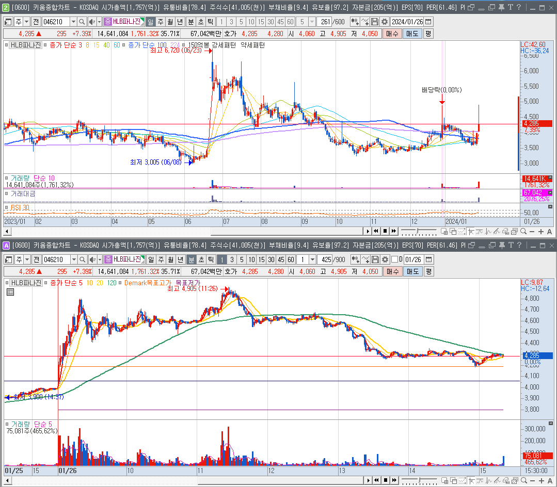Open the 주 dropdown arrow in top chart toolbar
557x487 pixels.
(26, 22)
